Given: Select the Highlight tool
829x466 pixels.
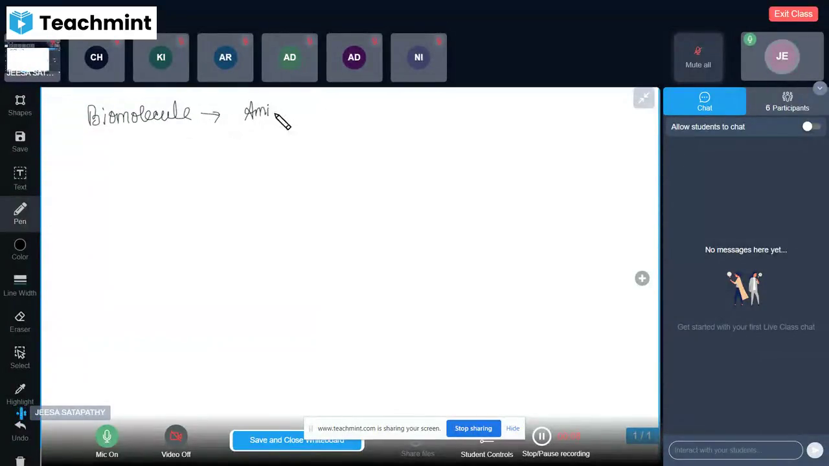Looking at the screenshot, I should pyautogui.click(x=20, y=394).
